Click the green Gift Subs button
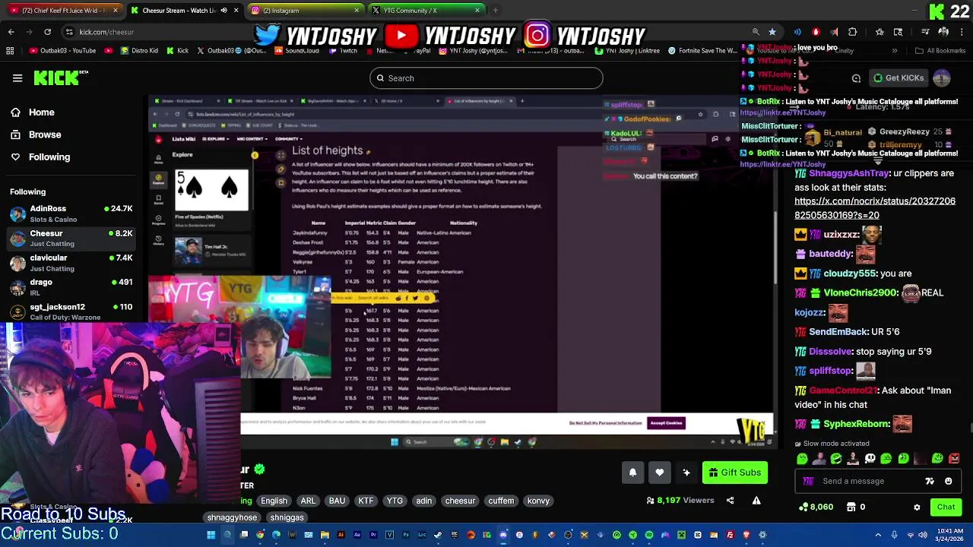The height and width of the screenshot is (547, 973). (x=735, y=473)
